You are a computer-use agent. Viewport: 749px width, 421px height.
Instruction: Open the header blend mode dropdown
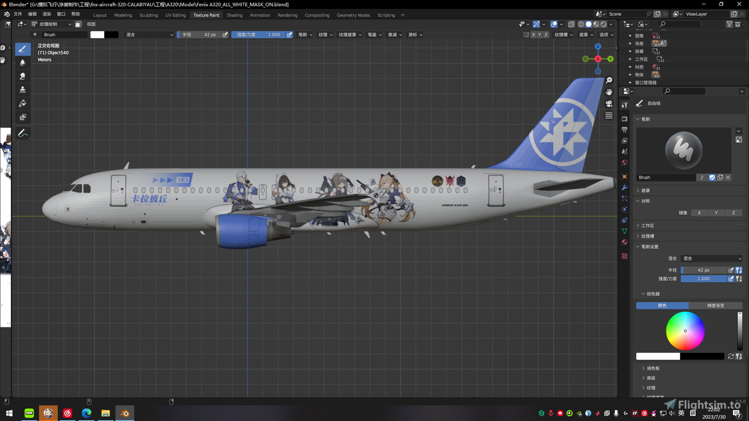pyautogui.click(x=149, y=35)
